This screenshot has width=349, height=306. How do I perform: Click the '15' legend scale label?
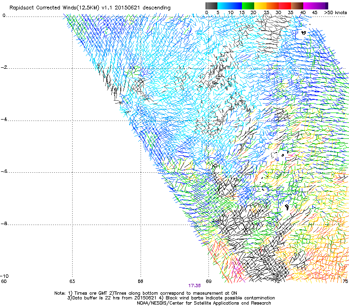(242, 13)
